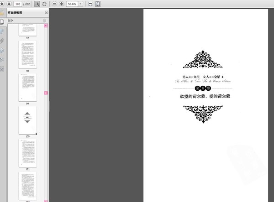Open the Attachments paperclip panel

(x=2, y=41)
